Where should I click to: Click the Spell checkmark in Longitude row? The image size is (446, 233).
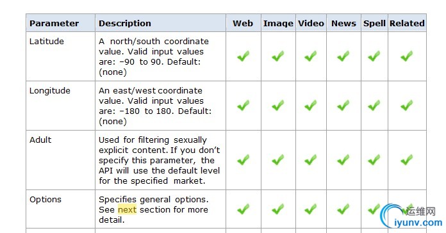[x=374, y=106]
